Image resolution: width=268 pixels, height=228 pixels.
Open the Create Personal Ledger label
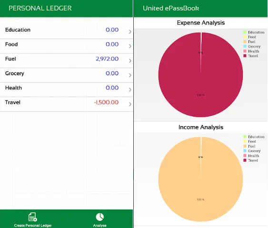point(33,226)
